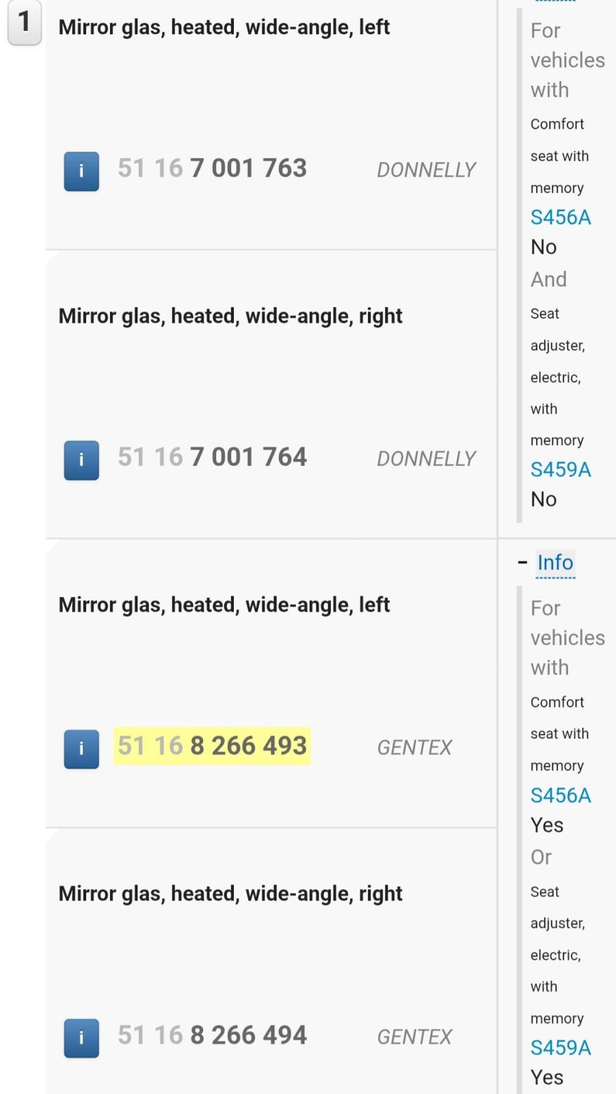This screenshot has height=1094, width=616.
Task: Open S459A option code marked Yes
Action: 561,1048
